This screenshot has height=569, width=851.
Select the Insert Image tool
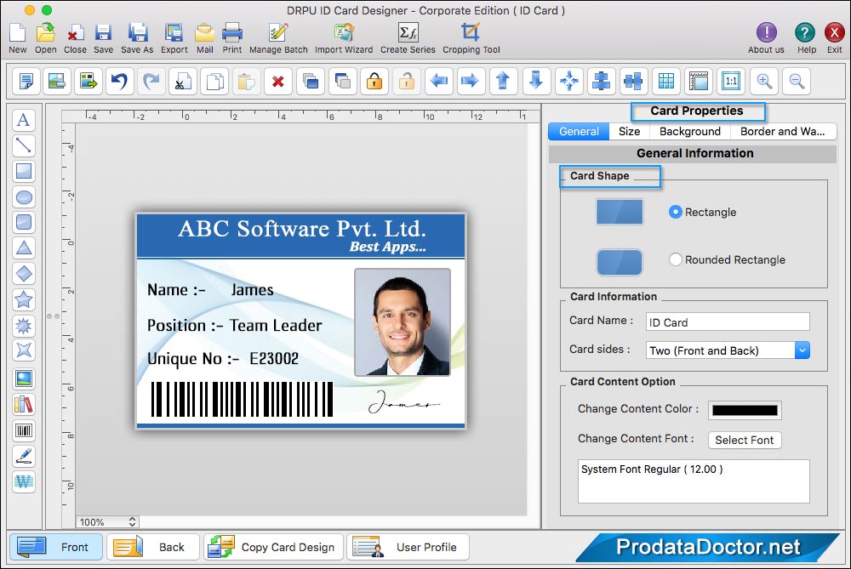(x=23, y=378)
